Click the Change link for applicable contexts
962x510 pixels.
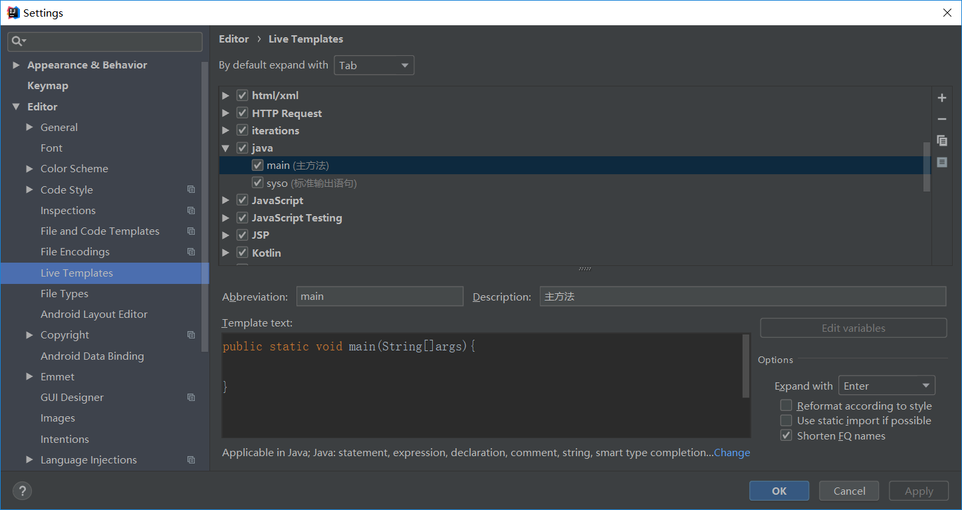[732, 453]
